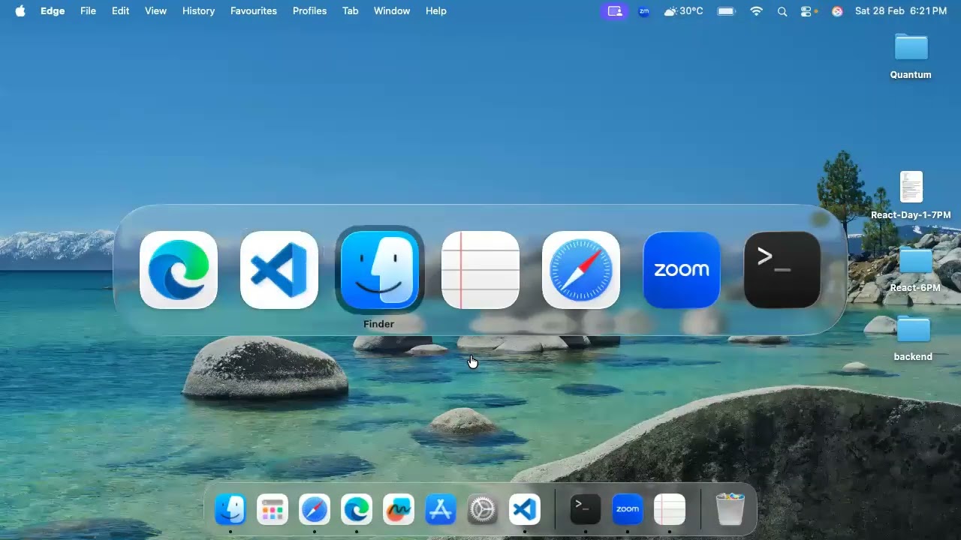Screen dimensions: 961x540
Task: Show the 30°C weather status item
Action: click(x=684, y=11)
